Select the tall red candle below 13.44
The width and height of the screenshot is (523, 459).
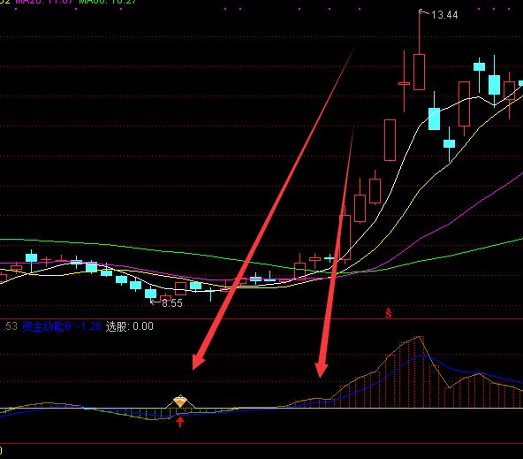(x=420, y=72)
